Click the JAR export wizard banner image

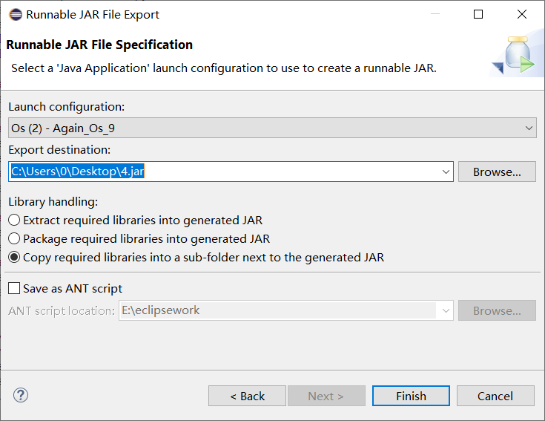coord(516,56)
